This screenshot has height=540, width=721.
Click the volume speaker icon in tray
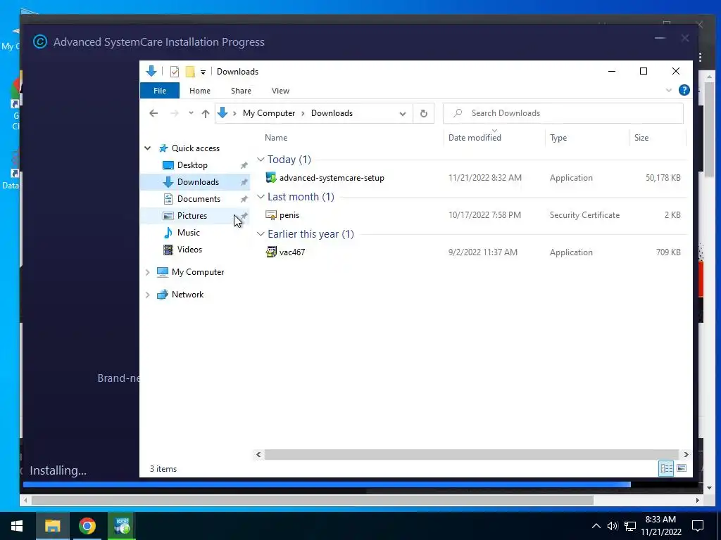(x=613, y=526)
